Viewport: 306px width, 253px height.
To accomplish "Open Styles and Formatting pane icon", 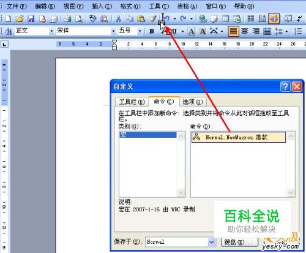I will tap(9, 31).
